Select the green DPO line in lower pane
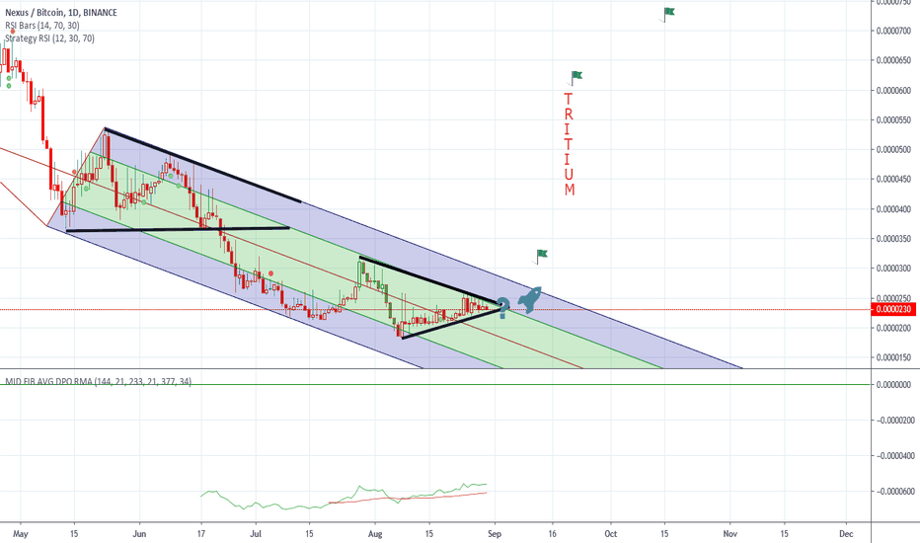 point(344,497)
